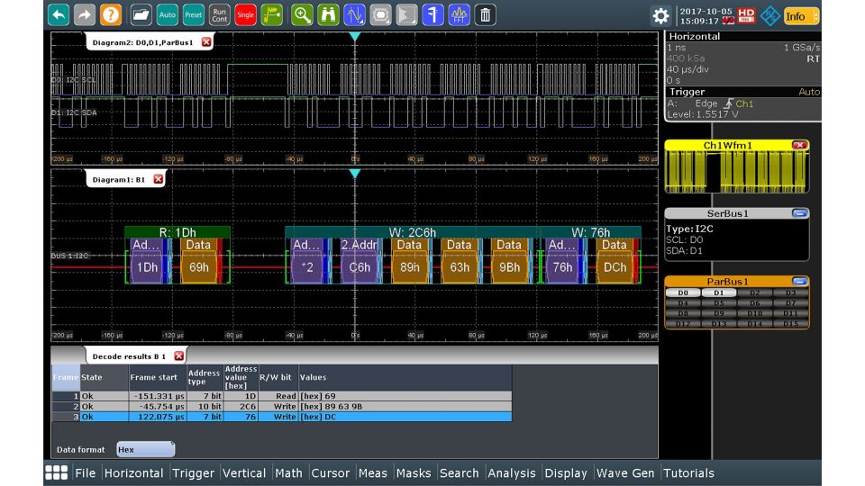865x486 pixels.
Task: Open the File menu
Action: (85, 472)
